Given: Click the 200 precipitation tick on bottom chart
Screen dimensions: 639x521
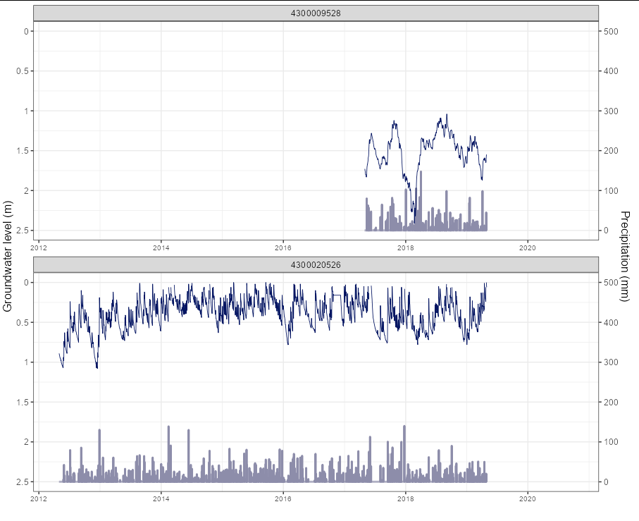Looking at the screenshot, I should click(611, 403).
